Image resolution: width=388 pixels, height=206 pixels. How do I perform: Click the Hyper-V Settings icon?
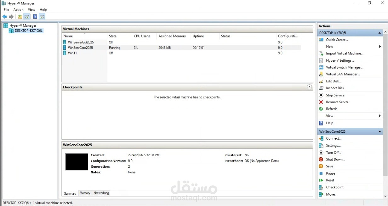click(x=321, y=60)
